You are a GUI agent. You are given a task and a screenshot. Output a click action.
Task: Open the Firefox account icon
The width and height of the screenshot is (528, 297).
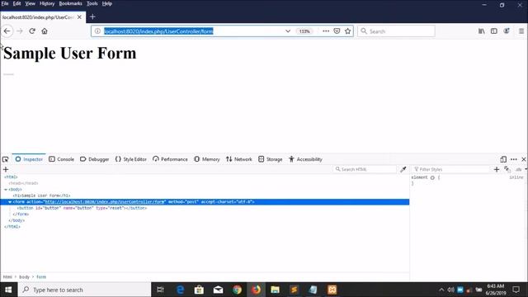507,31
